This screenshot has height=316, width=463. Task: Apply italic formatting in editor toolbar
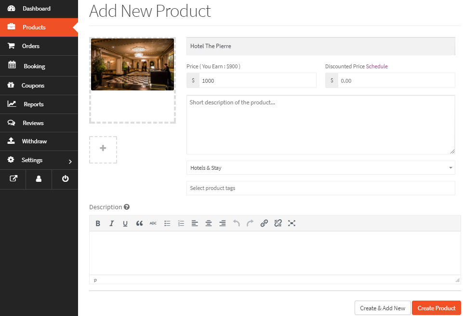111,223
